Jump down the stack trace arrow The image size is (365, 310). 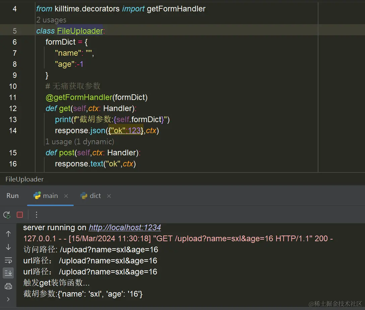coord(8,247)
